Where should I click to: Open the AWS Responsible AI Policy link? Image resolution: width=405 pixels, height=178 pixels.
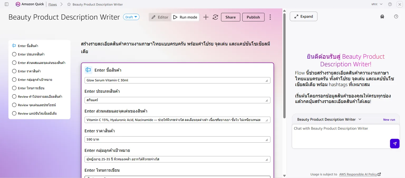click(x=358, y=174)
